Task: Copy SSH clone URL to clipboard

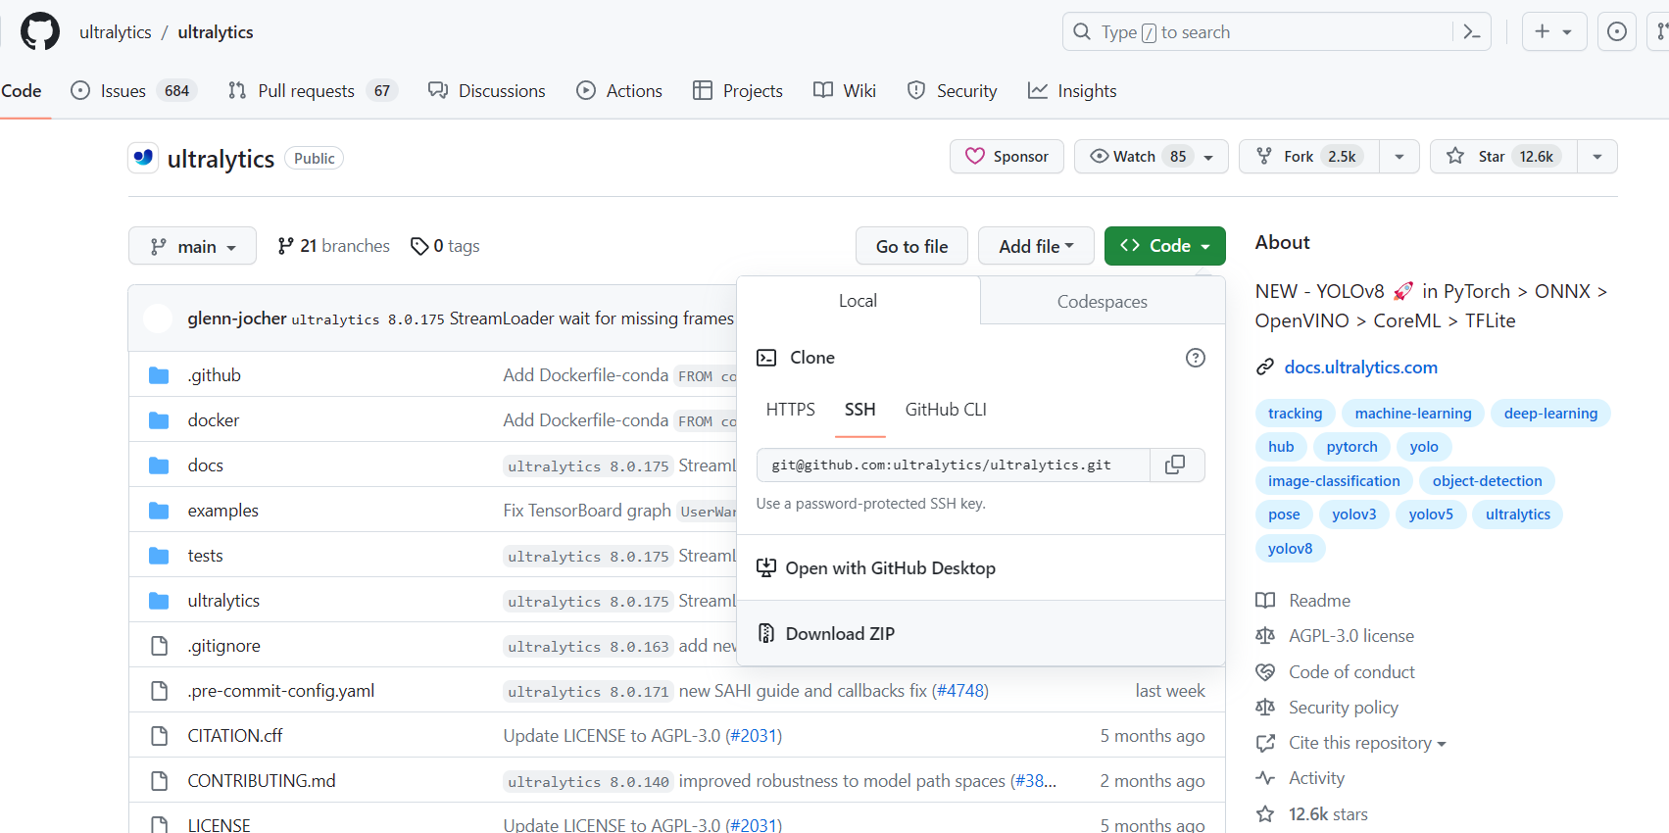Action: tap(1175, 465)
